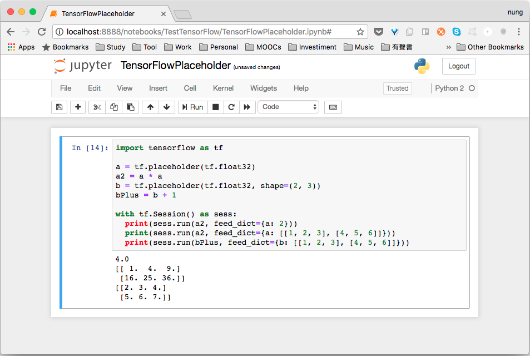Viewport: 530px width, 356px height.
Task: Reload the current page
Action: pyautogui.click(x=42, y=32)
